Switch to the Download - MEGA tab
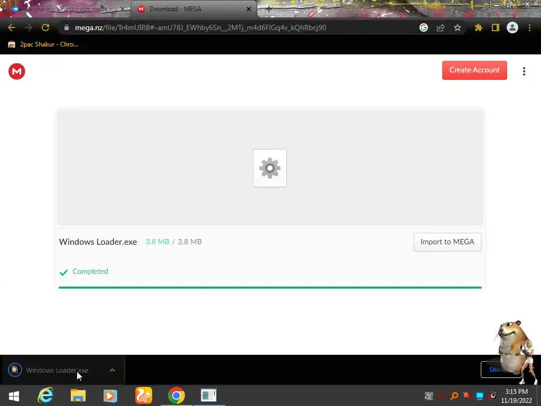Screen dimensions: 541x406 [x=193, y=9]
